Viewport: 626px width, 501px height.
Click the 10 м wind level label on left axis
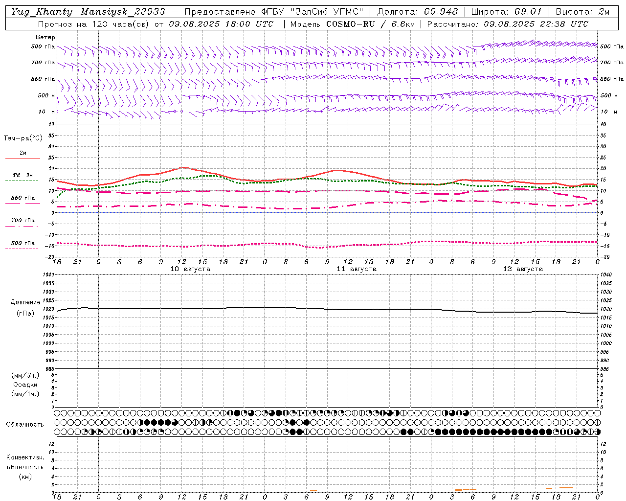(46, 112)
